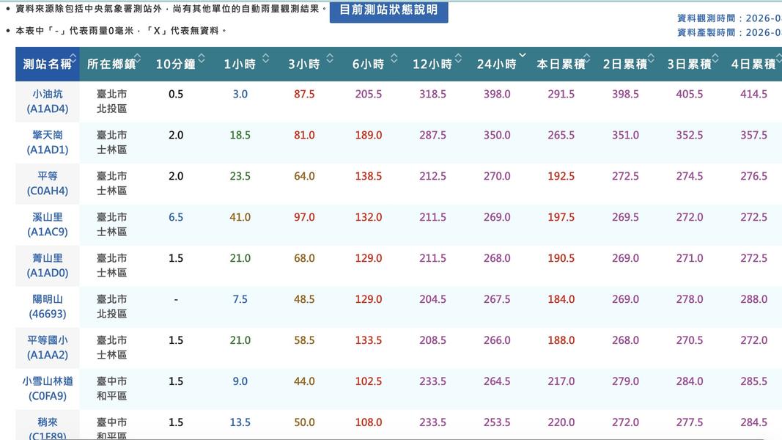Screen dimensions: 782x440
Task: Select 資料觀測時間 timestamp text
Action: coord(729,18)
